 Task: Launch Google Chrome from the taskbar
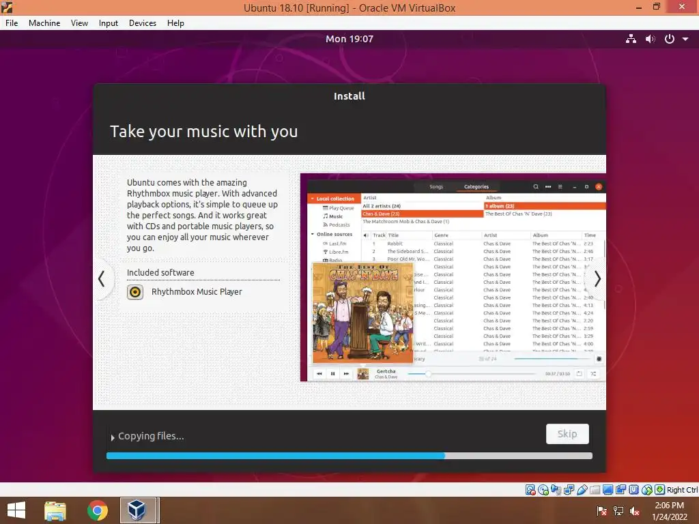97,510
